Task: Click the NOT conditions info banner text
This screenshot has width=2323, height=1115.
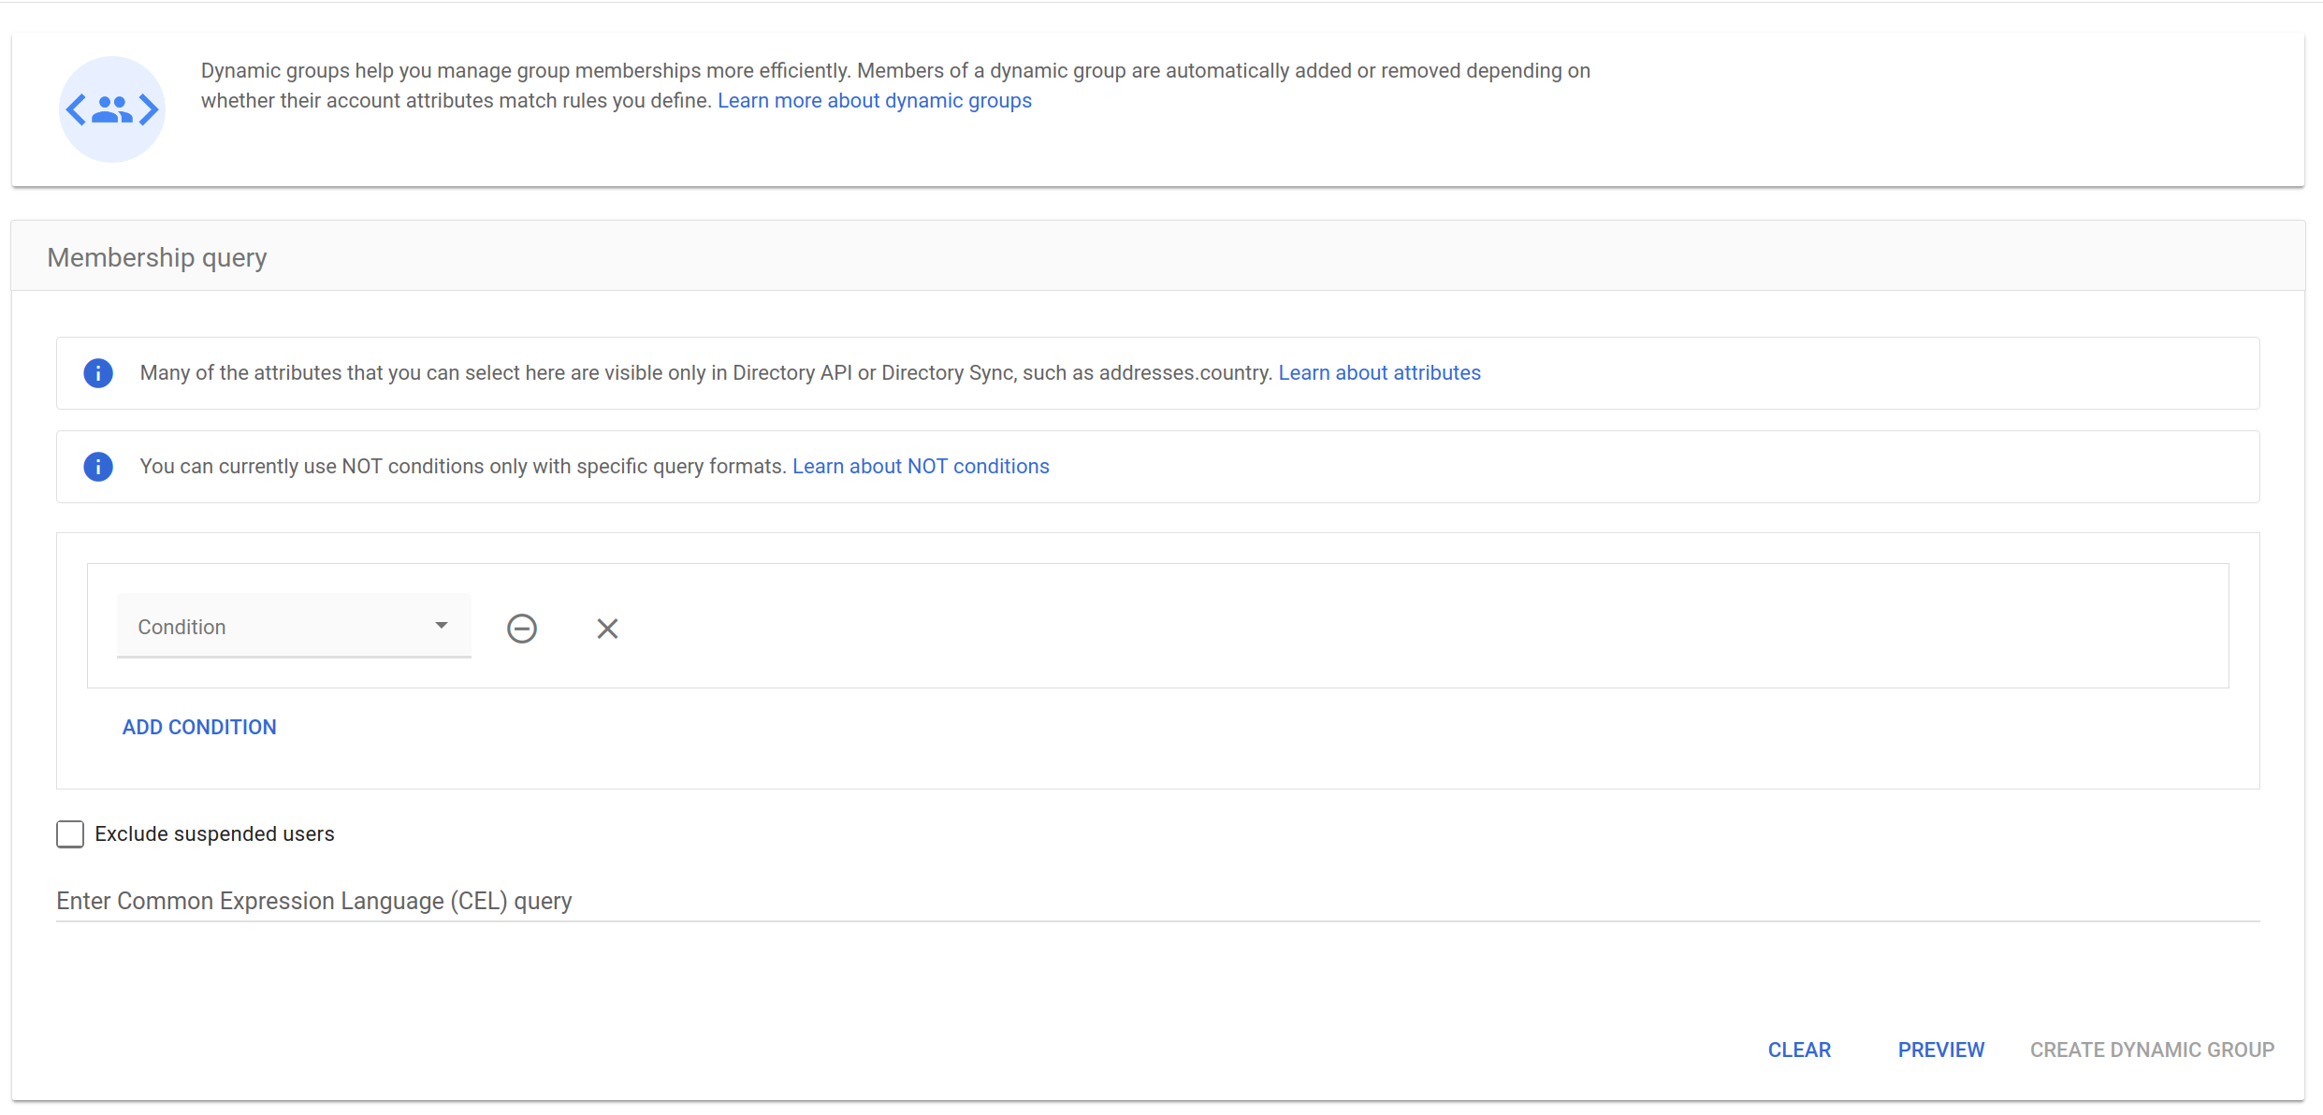Action: (x=462, y=467)
